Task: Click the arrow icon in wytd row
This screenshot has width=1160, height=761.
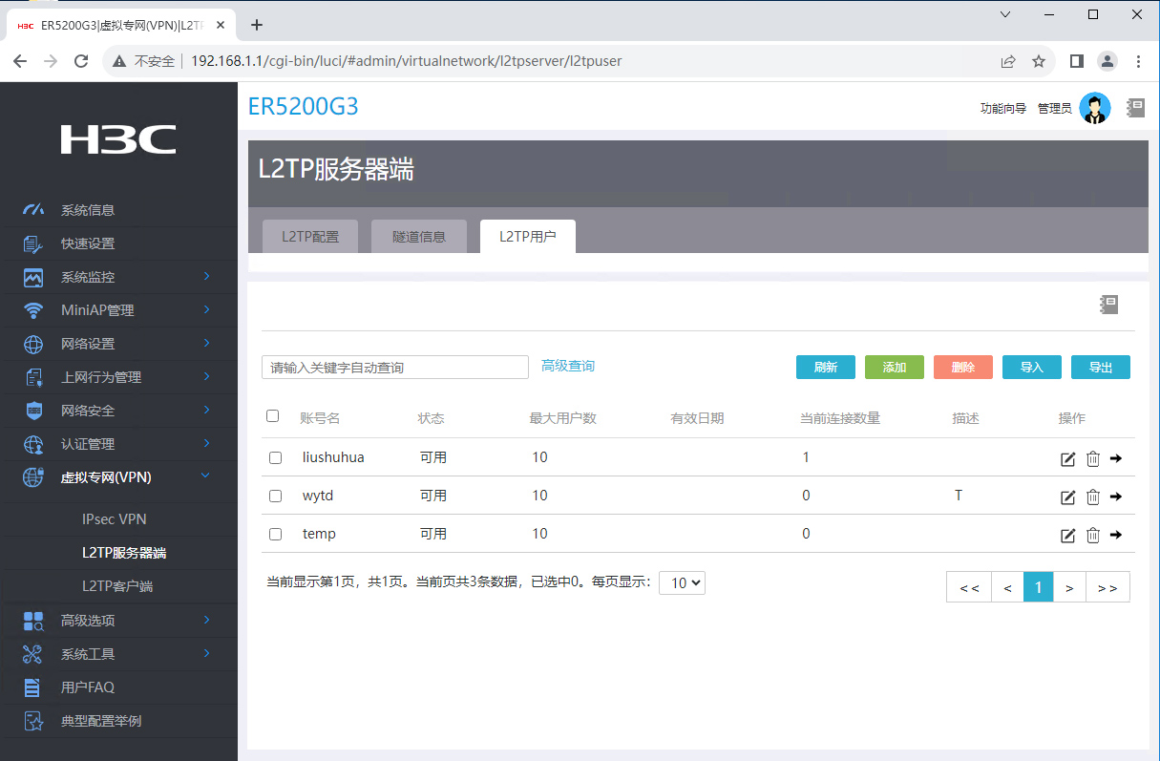Action: [1116, 497]
